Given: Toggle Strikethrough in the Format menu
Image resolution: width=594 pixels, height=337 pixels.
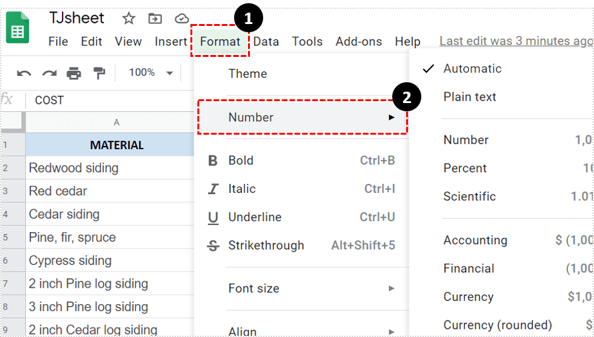Looking at the screenshot, I should (x=266, y=245).
